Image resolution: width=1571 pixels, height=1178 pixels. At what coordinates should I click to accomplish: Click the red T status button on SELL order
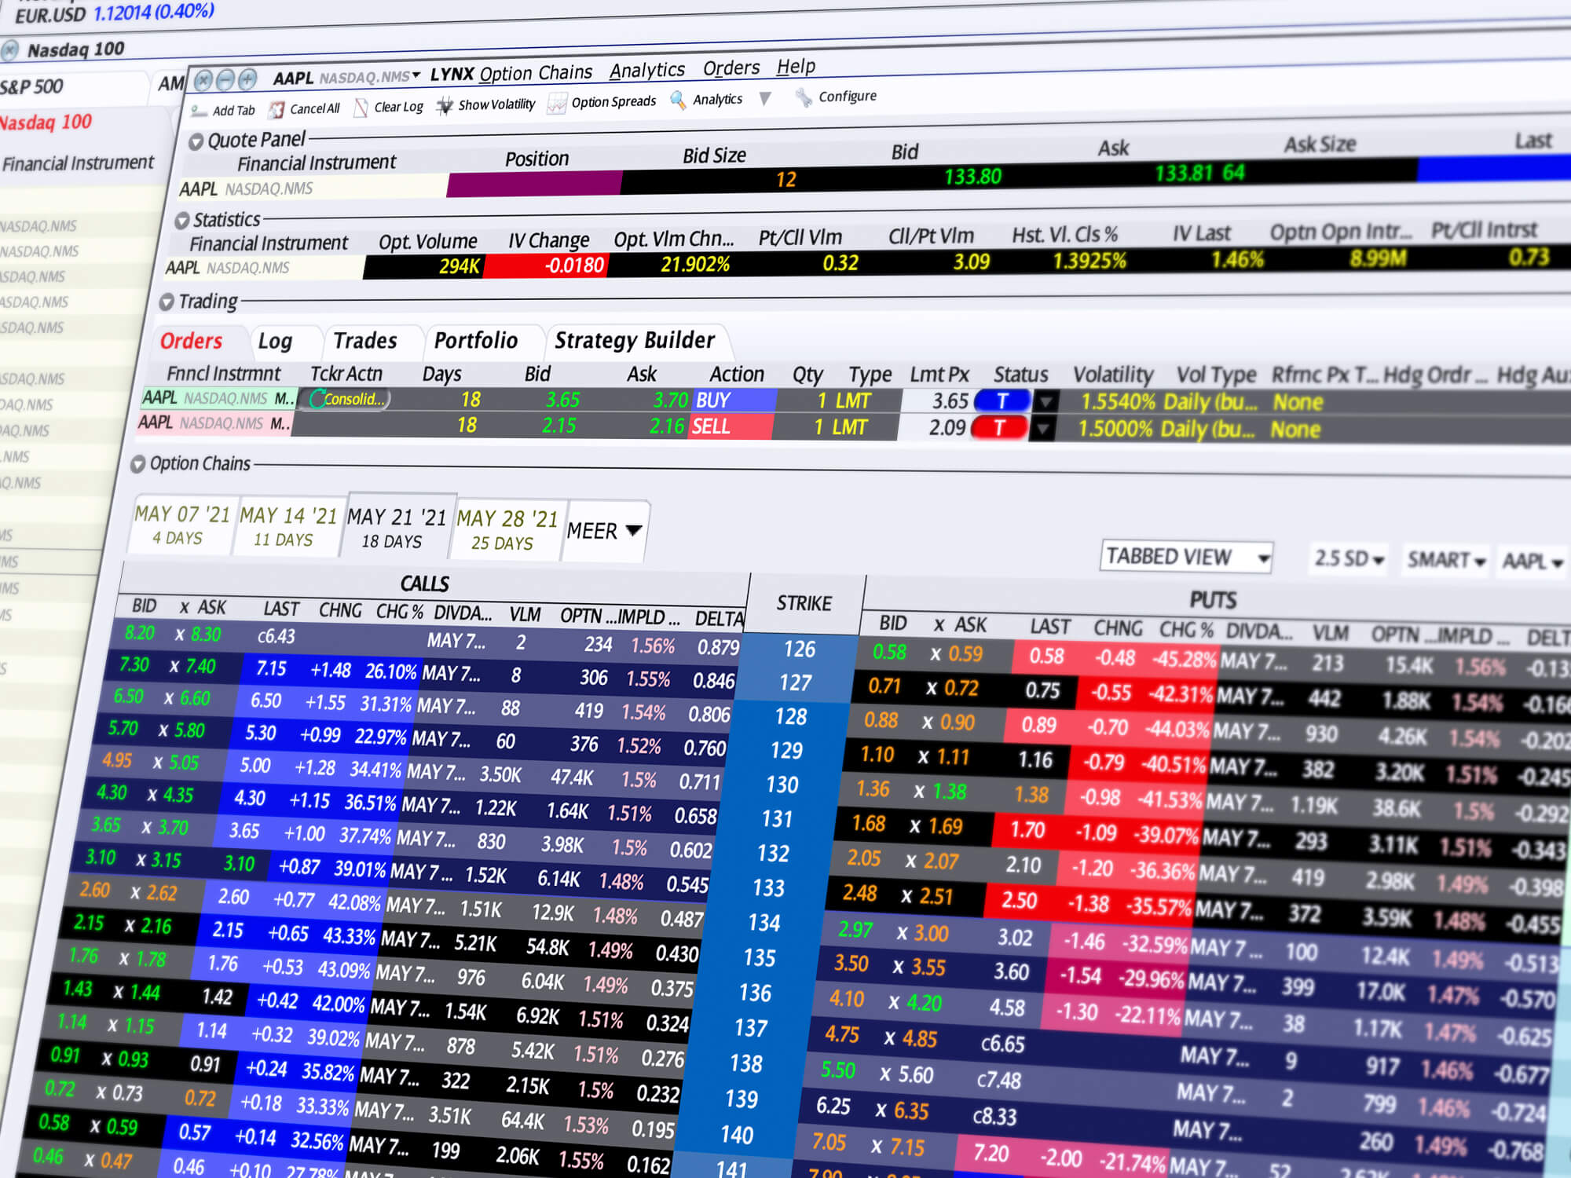[x=999, y=428]
